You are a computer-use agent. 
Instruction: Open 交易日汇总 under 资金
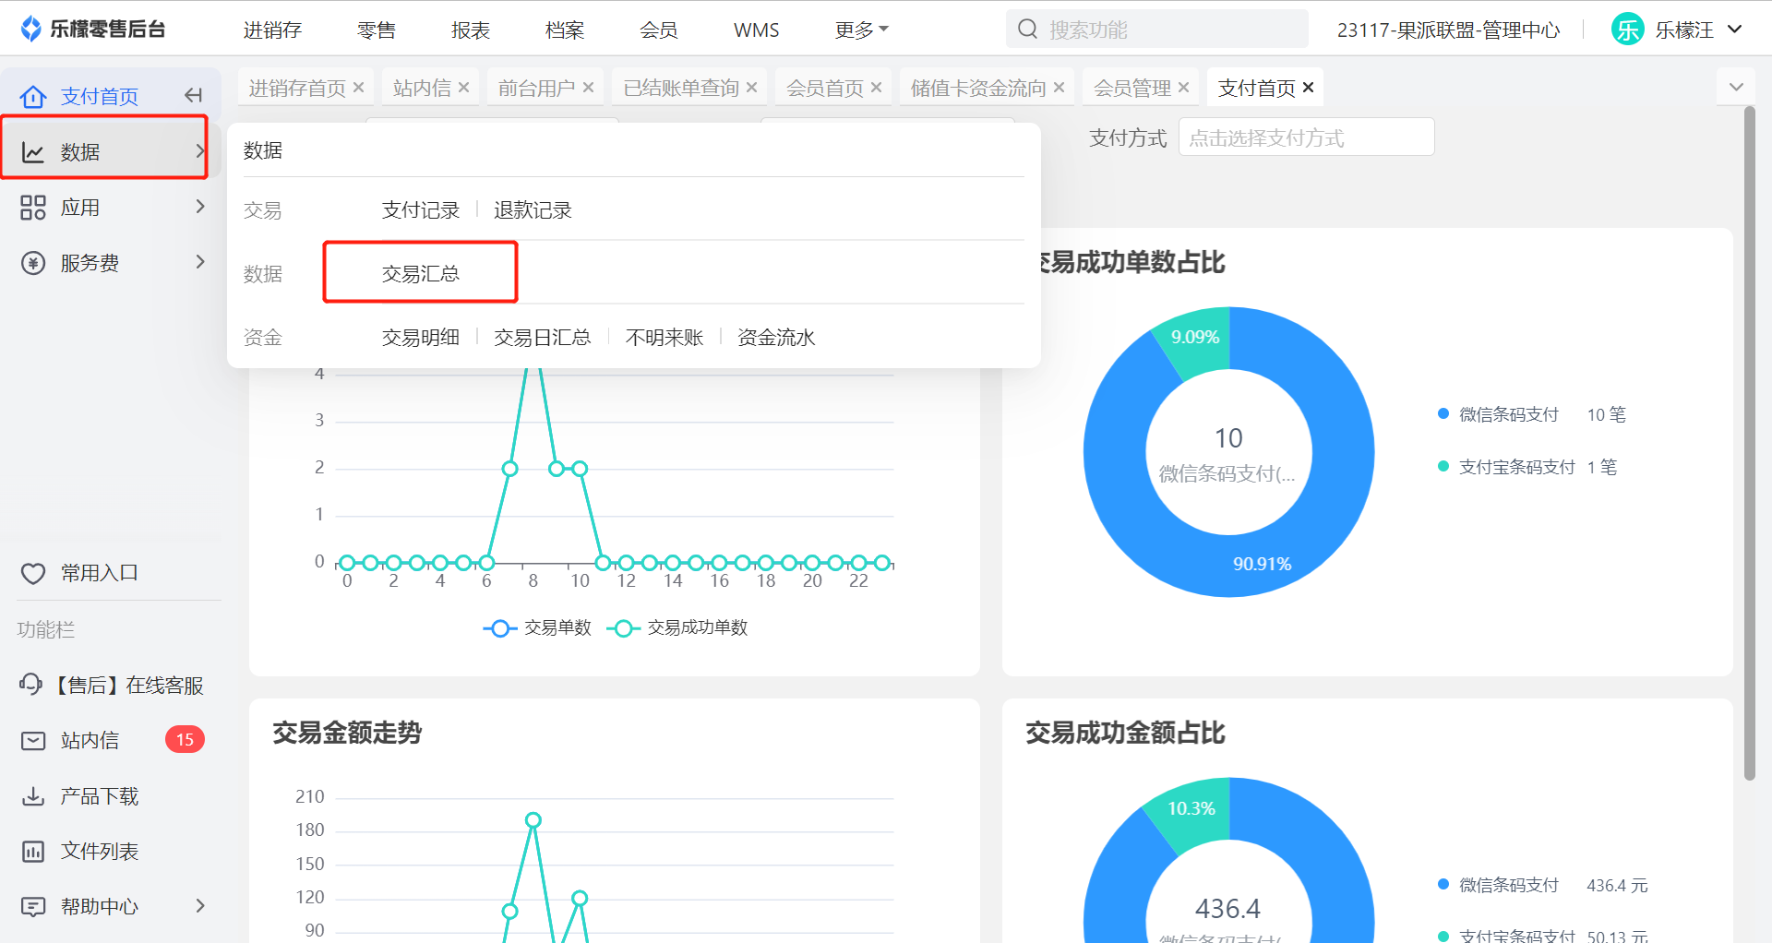click(x=542, y=338)
